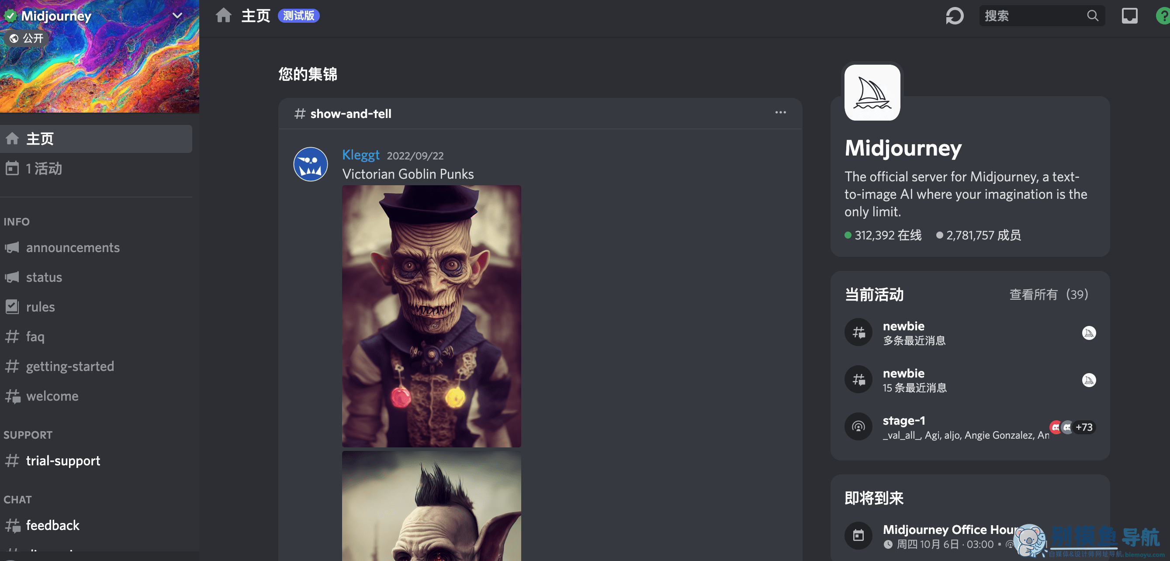1170x561 pixels.
Task: Expand the Midjourney server dropdown arrow
Action: coord(177,15)
